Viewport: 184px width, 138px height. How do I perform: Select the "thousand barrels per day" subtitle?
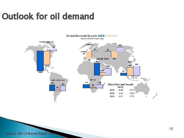(92, 39)
